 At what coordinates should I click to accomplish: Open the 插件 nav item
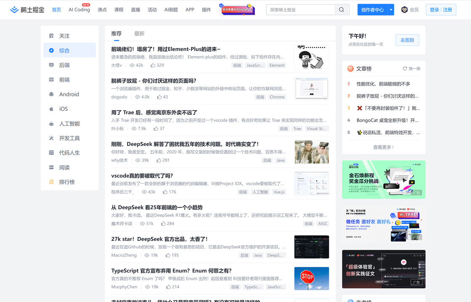[206, 10]
